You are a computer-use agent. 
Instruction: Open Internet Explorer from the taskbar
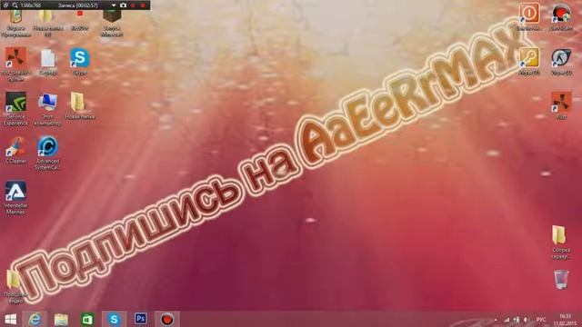pyautogui.click(x=35, y=319)
